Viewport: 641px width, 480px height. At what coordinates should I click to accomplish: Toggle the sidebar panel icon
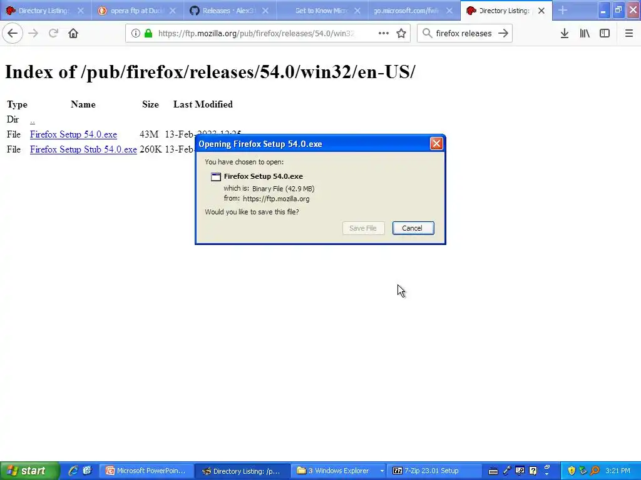pos(605,33)
